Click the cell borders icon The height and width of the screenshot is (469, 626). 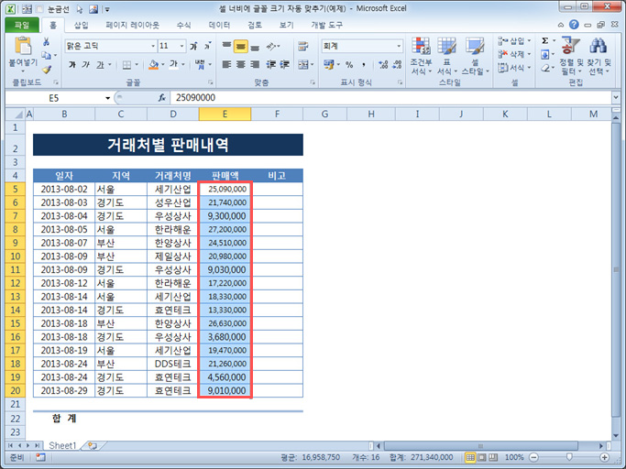(x=126, y=64)
